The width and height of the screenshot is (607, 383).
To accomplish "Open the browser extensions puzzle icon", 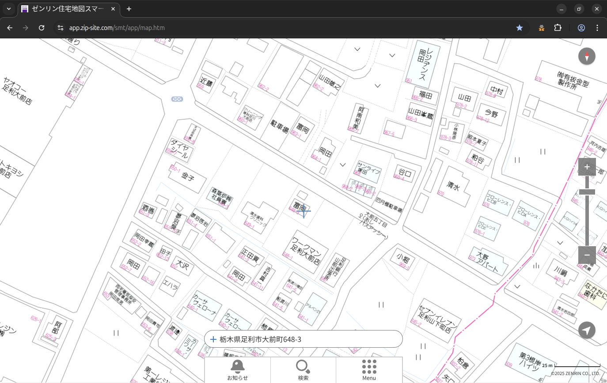I will coord(558,28).
